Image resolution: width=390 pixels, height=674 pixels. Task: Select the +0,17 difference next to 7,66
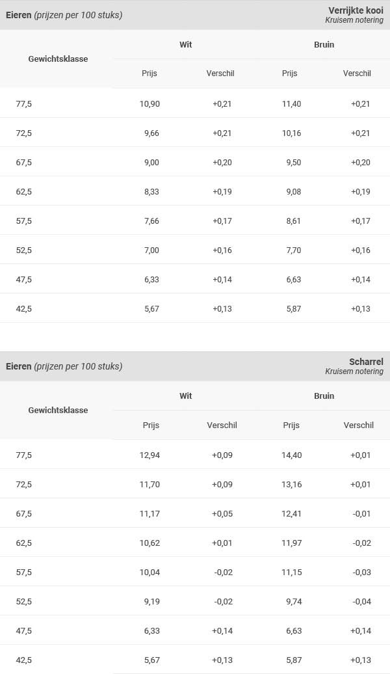point(222,221)
